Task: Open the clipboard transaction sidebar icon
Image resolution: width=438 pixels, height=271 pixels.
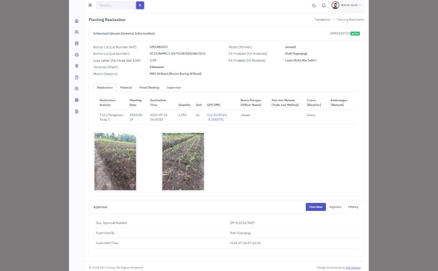Action: click(x=77, y=77)
